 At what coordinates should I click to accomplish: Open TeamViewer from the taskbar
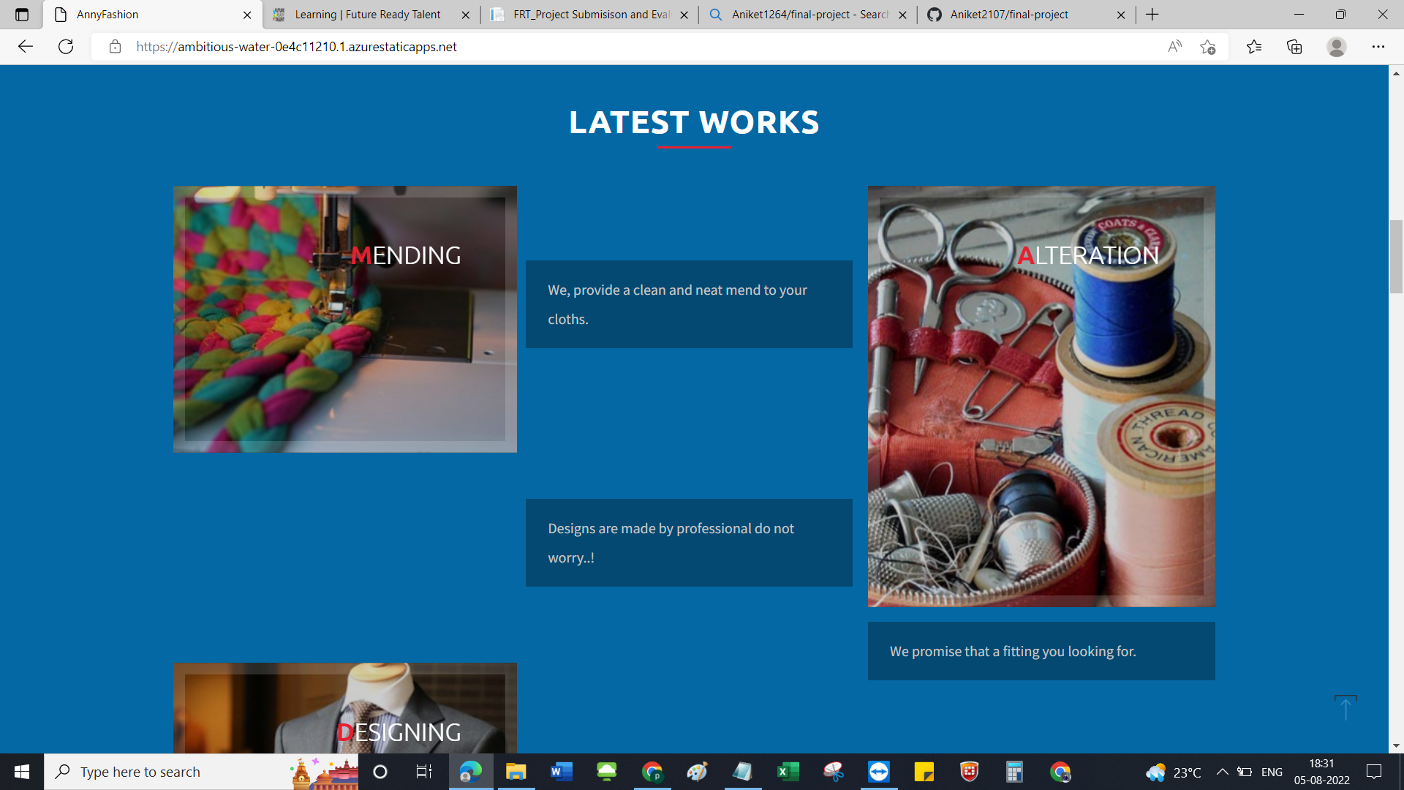[879, 772]
